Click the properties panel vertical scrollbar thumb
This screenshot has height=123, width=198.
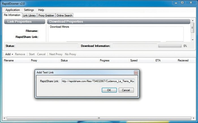(192, 28)
